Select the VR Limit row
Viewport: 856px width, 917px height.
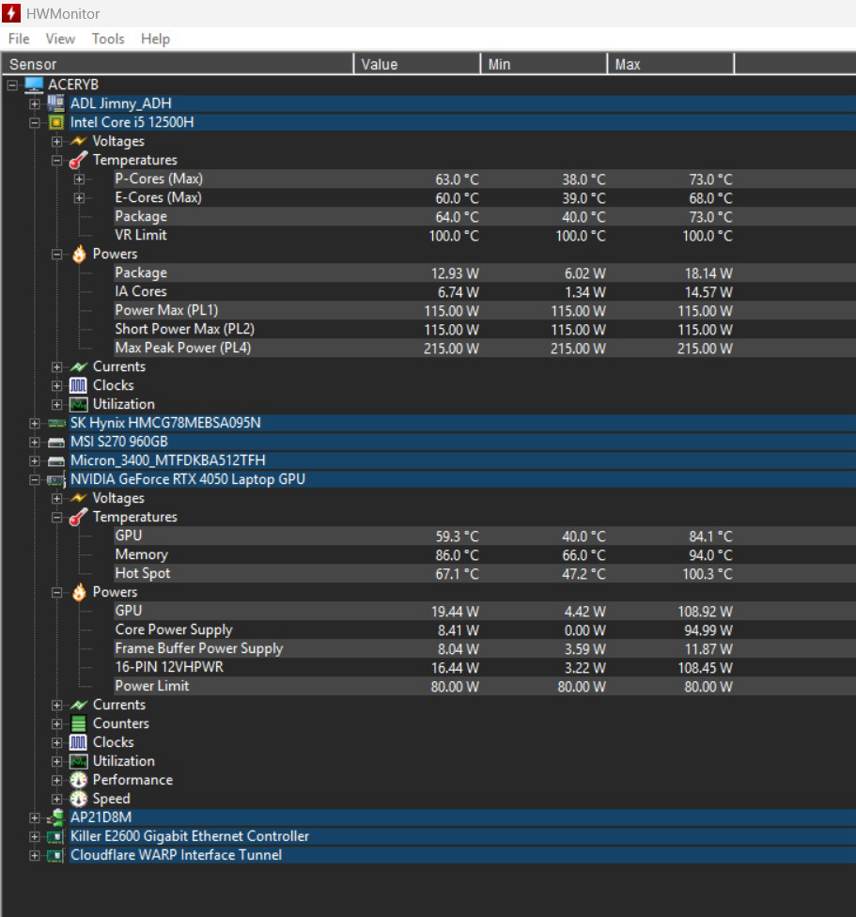point(485,235)
